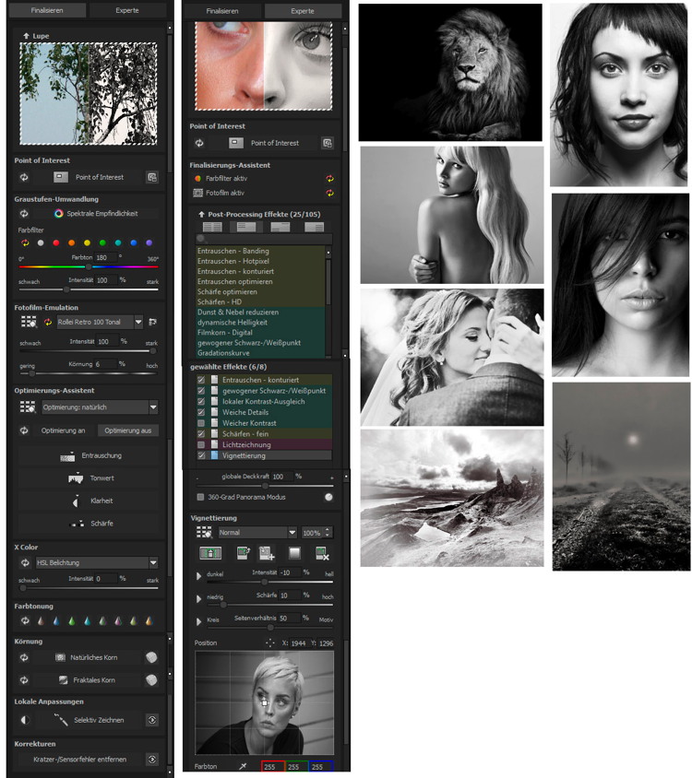This screenshot has height=778, width=692.
Task: Click the Spektrale Empfindlichkeit color wheel icon
Action: click(x=59, y=213)
